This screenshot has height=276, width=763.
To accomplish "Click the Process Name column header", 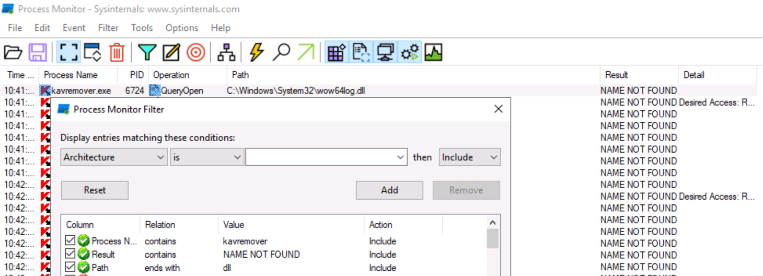I will tap(78, 75).
